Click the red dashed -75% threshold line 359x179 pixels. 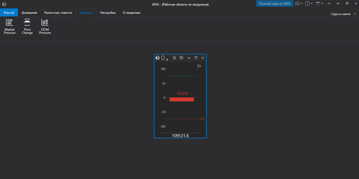(x=181, y=119)
